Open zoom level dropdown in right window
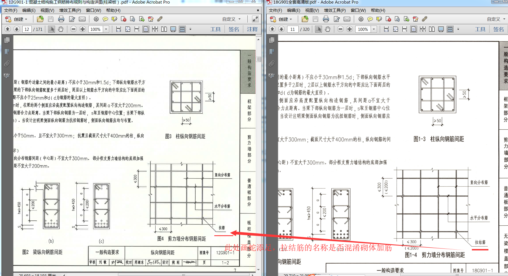The width and height of the screenshot is (508, 276). click(x=374, y=29)
